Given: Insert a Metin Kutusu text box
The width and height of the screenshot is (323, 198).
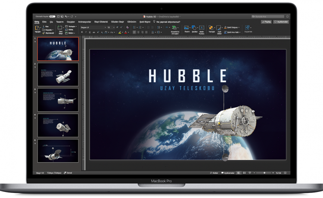Looking at the screenshot, I should (202, 28).
